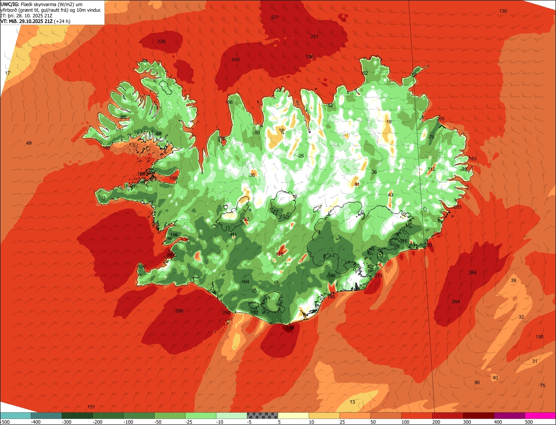Click the map value '17' near the left edge
556x425 pixels.
click(7, 73)
